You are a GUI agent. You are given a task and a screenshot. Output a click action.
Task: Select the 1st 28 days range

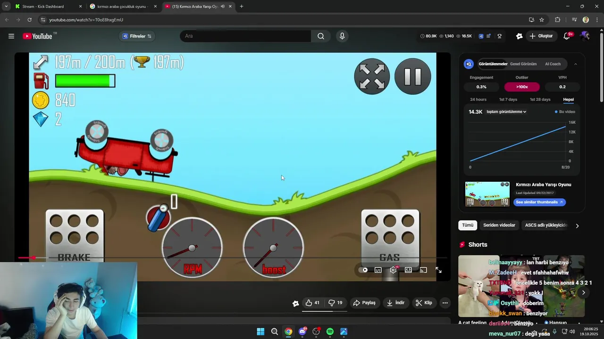[540, 99]
